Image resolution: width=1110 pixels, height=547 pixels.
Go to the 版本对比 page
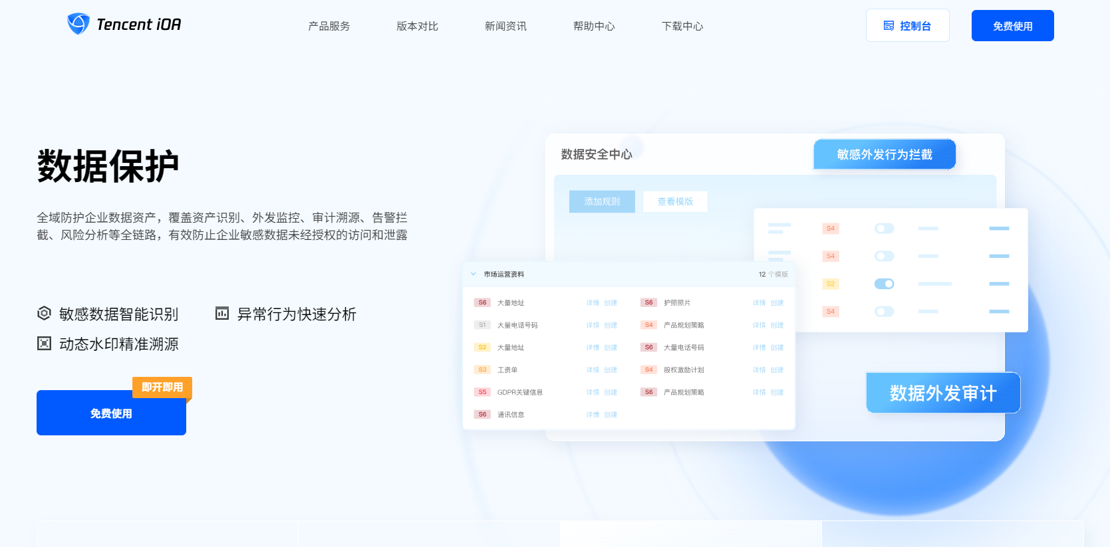click(418, 26)
